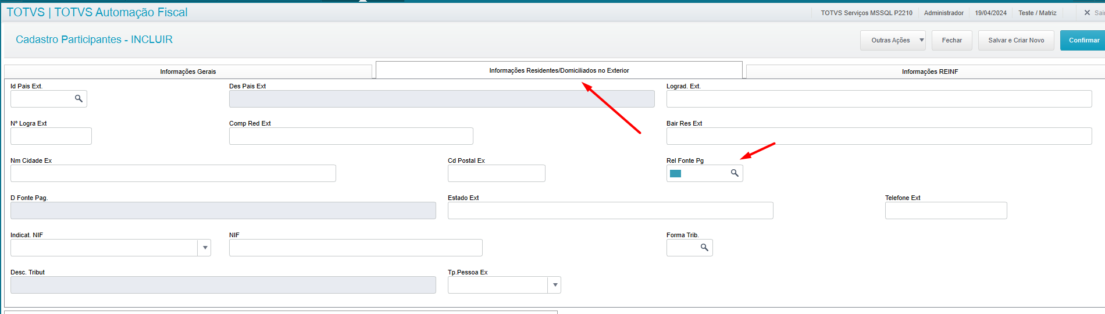Viewport: 1105px width, 314px height.
Task: Focus the Nm Cidade Ex field
Action: pos(173,173)
